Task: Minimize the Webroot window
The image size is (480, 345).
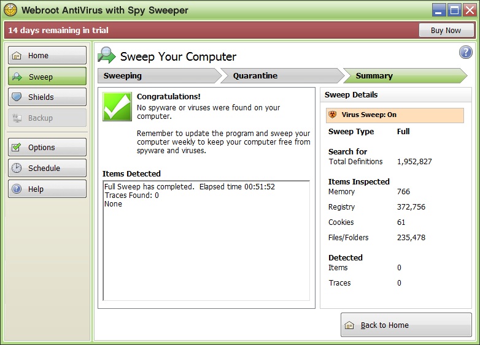Action: [439, 10]
